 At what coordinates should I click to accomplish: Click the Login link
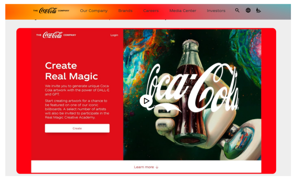pos(114,35)
